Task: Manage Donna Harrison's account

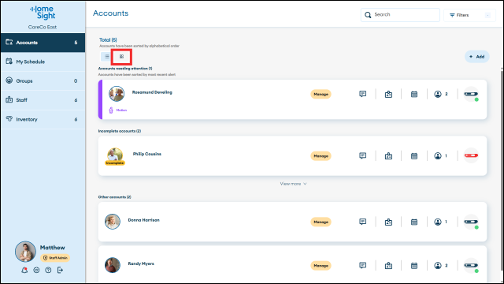Action: pyautogui.click(x=321, y=222)
